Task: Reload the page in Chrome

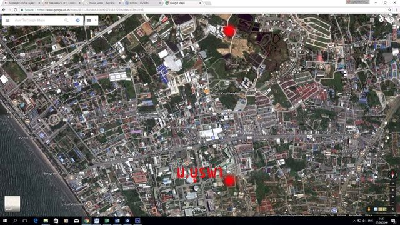Action: (15, 10)
